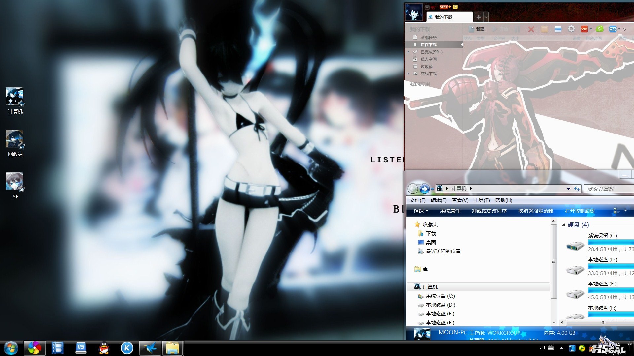Viewport: 634px width, 356px height.
Task: Click the red X delete task icon
Action: click(531, 29)
